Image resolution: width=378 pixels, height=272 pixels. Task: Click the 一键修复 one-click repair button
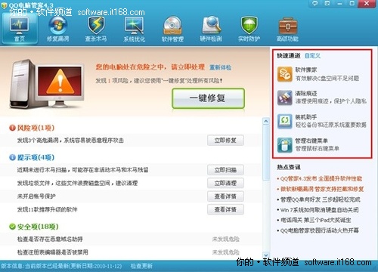(208, 98)
